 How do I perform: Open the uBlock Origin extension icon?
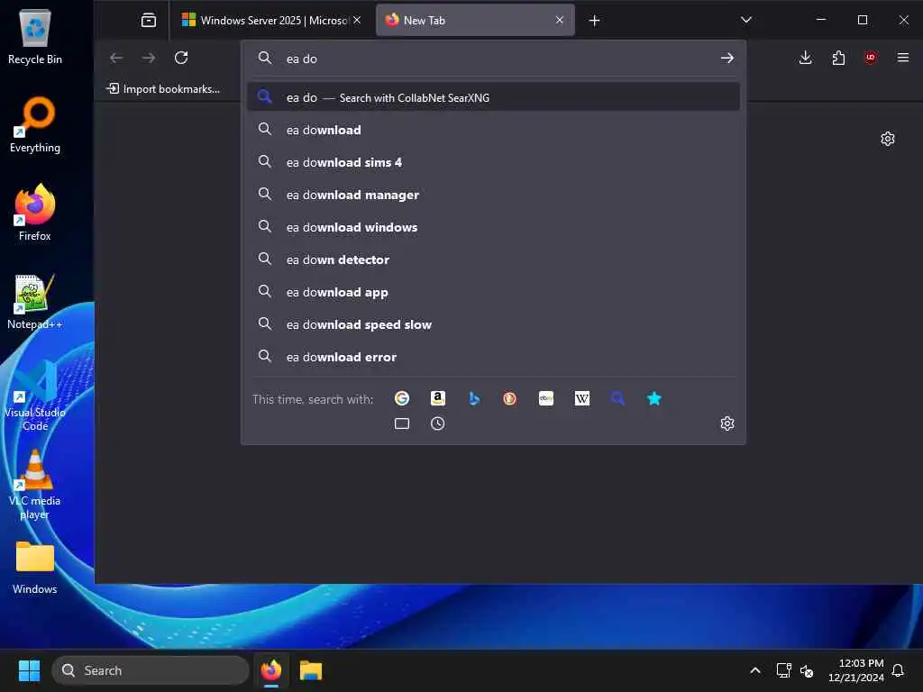pos(871,58)
